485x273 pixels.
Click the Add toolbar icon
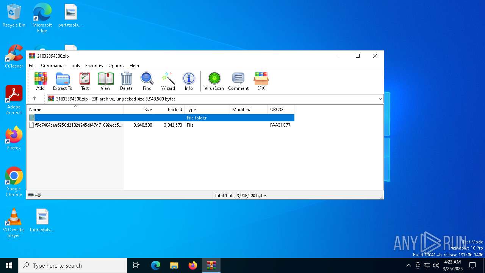(x=41, y=82)
